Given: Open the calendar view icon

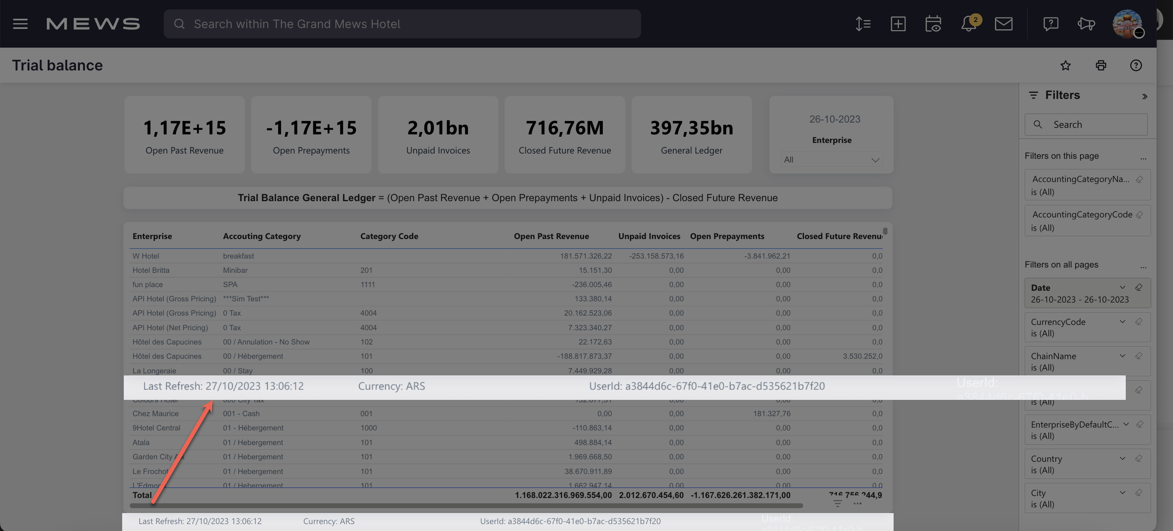Looking at the screenshot, I should point(933,24).
